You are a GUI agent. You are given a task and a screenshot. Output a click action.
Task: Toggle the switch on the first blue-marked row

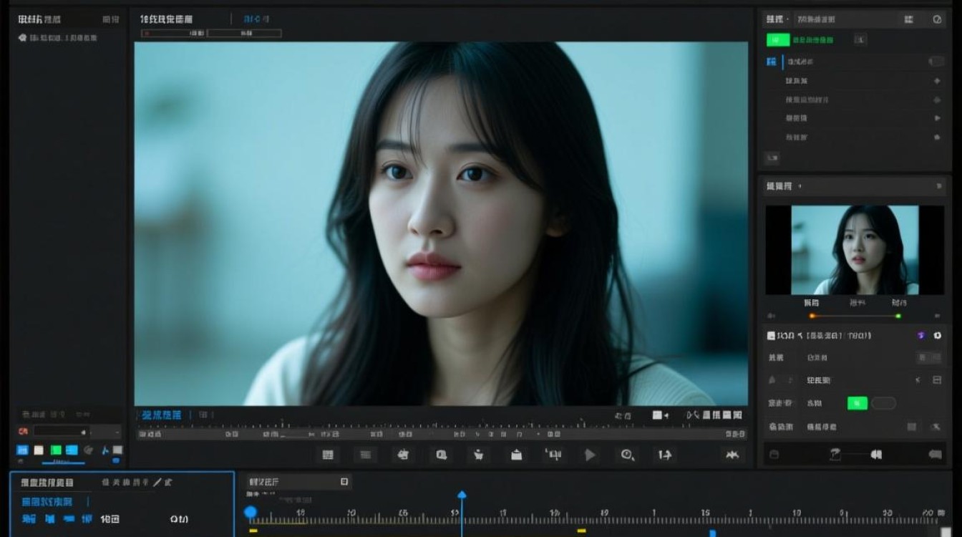pyautogui.click(x=936, y=62)
